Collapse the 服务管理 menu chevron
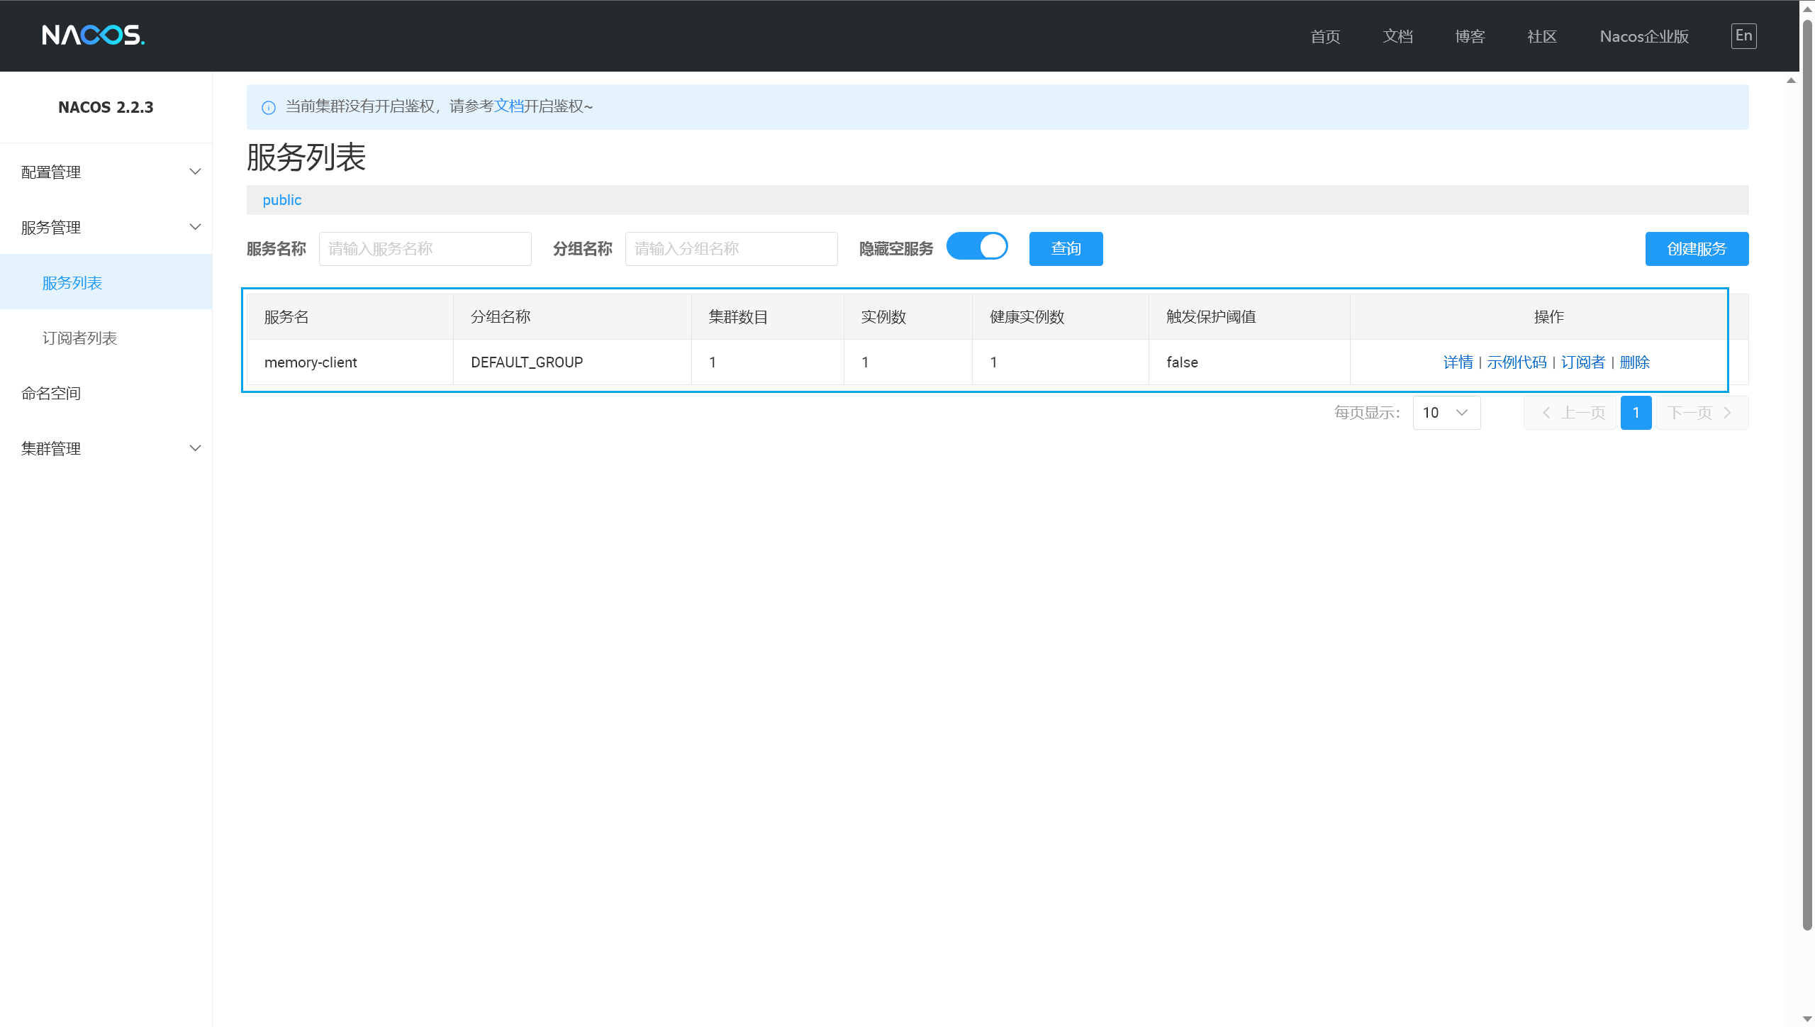 tap(195, 227)
